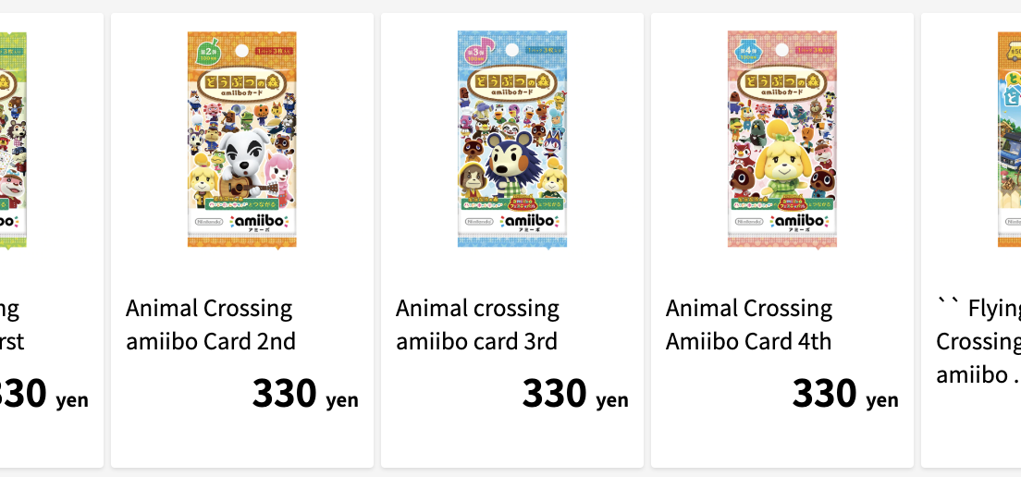1021x477 pixels.
Task: Click the Nintendo logo on the pink pack
Action: [x=748, y=222]
